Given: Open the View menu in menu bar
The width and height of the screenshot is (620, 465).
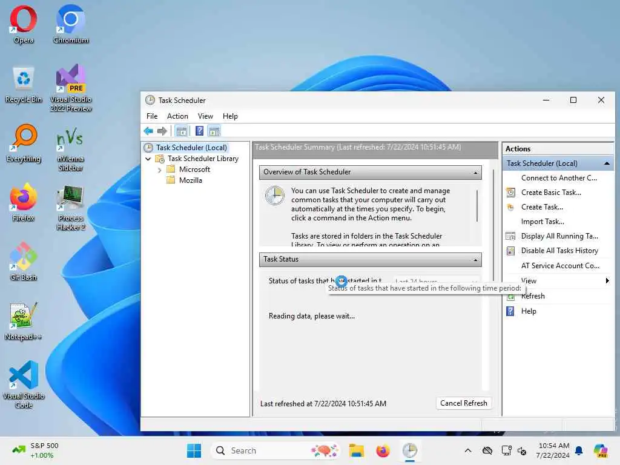Looking at the screenshot, I should (x=205, y=116).
